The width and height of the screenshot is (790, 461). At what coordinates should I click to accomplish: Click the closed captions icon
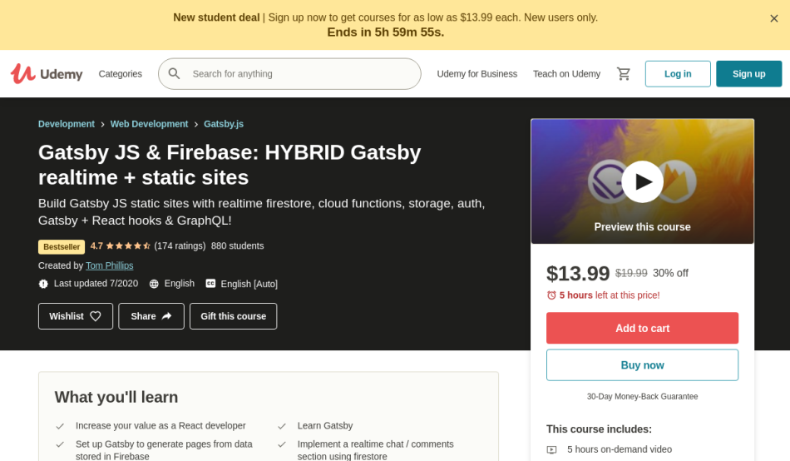(210, 284)
